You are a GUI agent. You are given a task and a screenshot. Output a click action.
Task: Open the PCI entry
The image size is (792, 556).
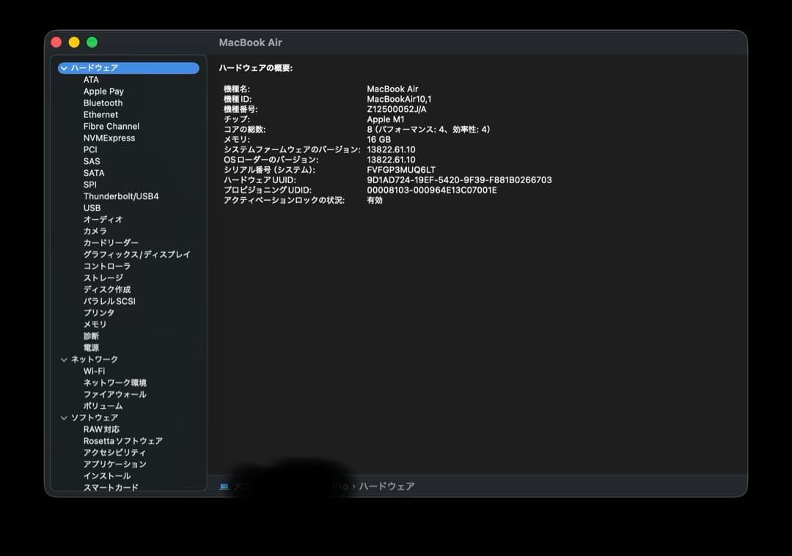(90, 149)
